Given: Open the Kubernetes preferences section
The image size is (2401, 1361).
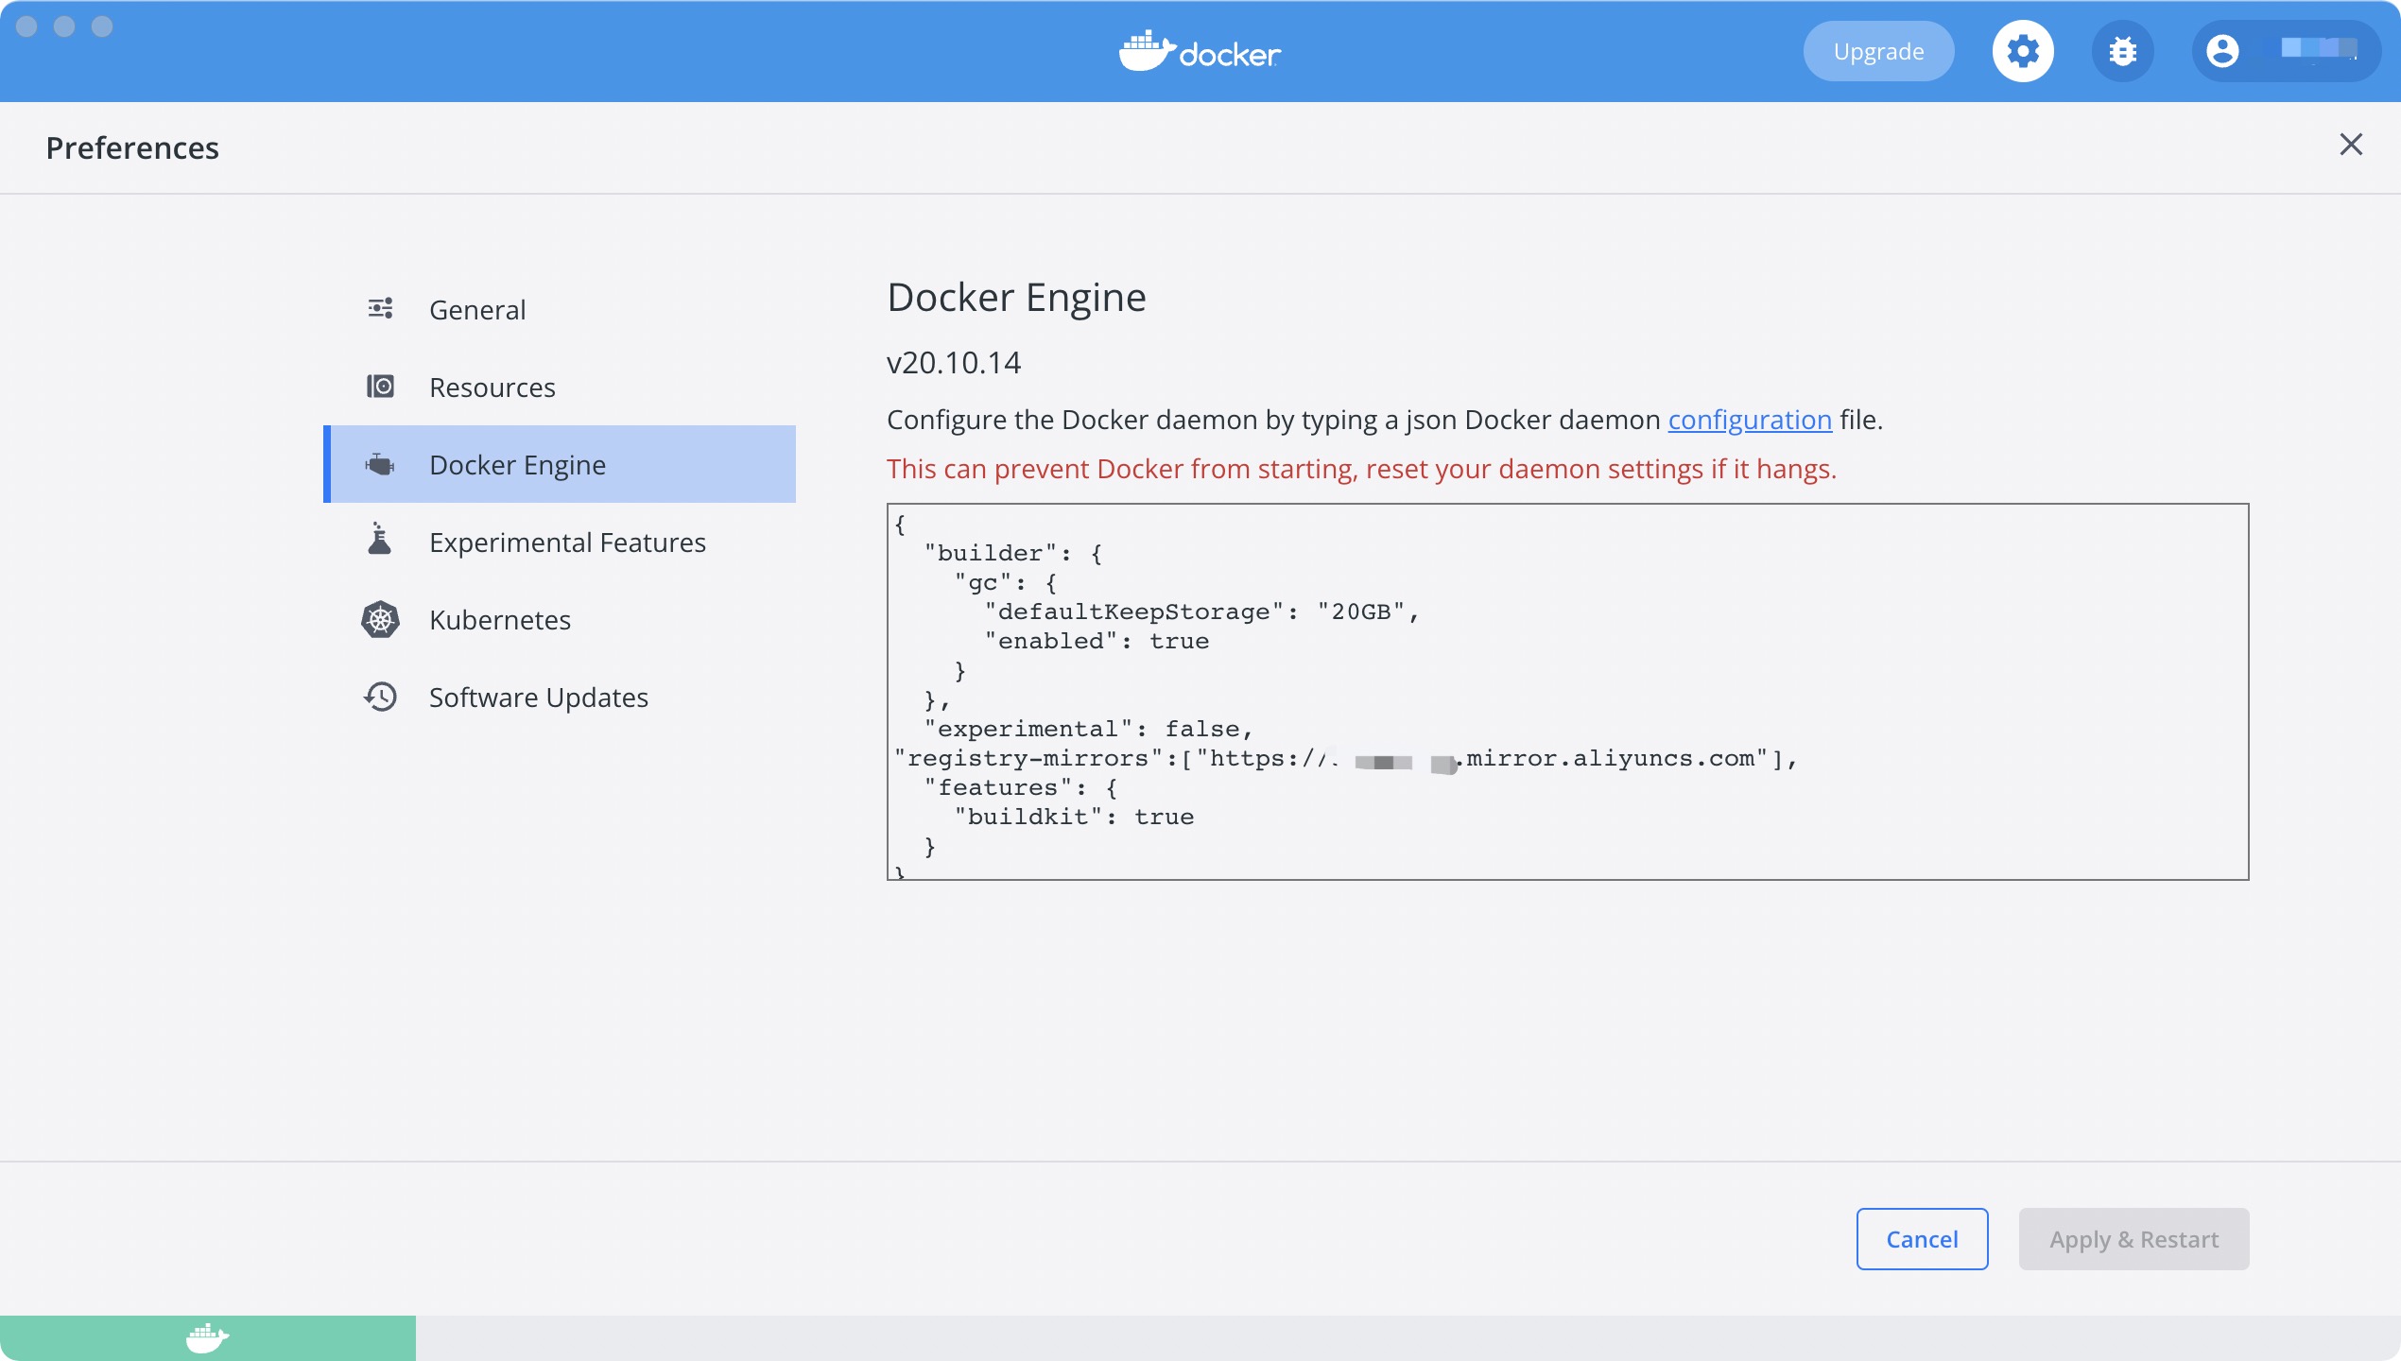Looking at the screenshot, I should click(x=499, y=620).
